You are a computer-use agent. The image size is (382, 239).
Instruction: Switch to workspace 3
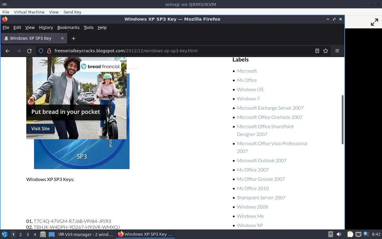(28, 235)
